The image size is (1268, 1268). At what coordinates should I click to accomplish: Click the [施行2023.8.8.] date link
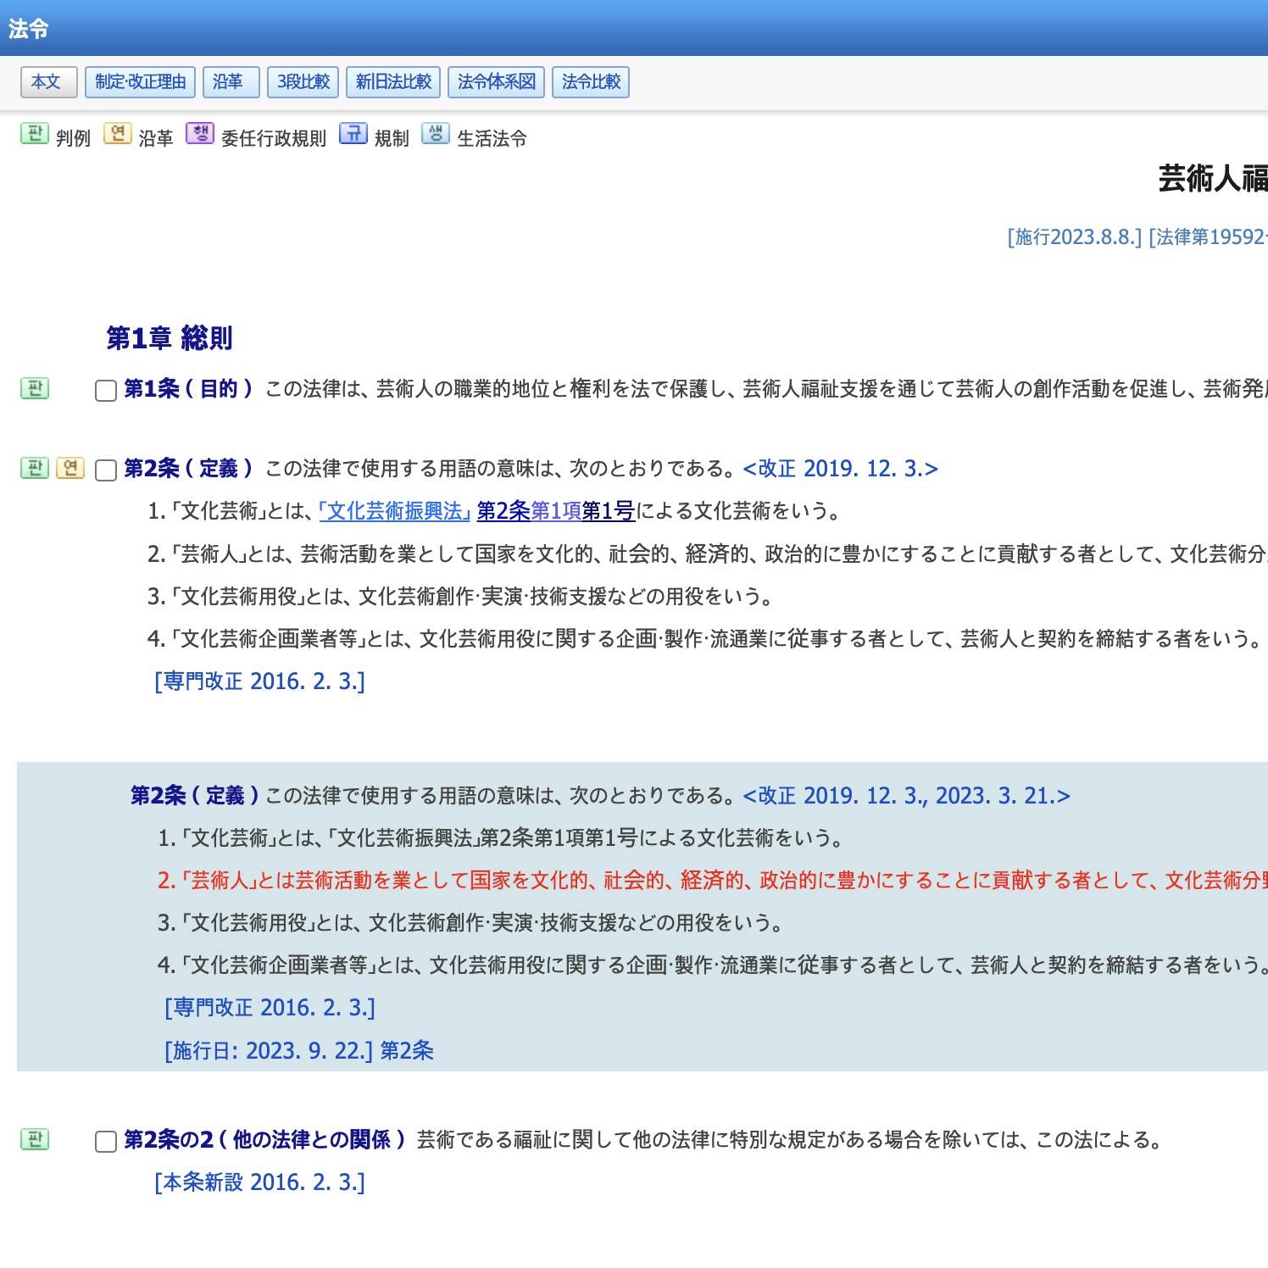pos(1074,237)
